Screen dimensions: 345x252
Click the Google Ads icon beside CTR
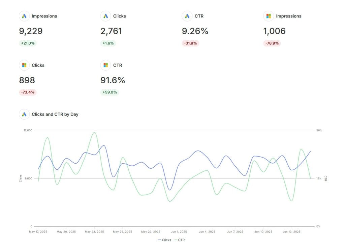coord(187,16)
